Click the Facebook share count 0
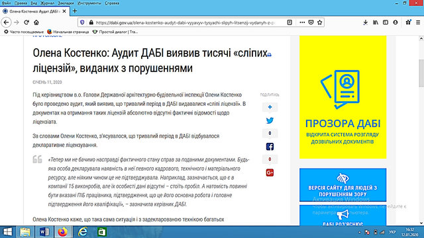Viewport: 424px width, 238px height. click(270, 159)
